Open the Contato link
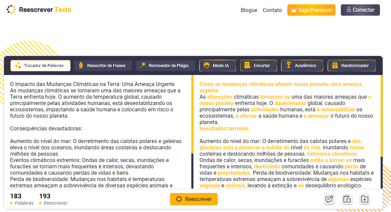391x212 pixels. tap(272, 10)
